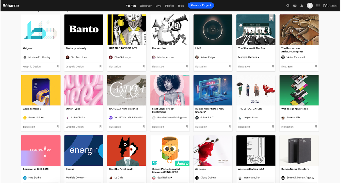Open Víctor Escandell's profile link
Image resolution: width=341 pixels, height=183 pixels.
tap(296, 57)
